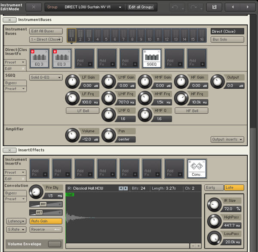258x252 pixels.
Task: Open the 1 - Direct (Close) bus dropdown
Action: 46,39
